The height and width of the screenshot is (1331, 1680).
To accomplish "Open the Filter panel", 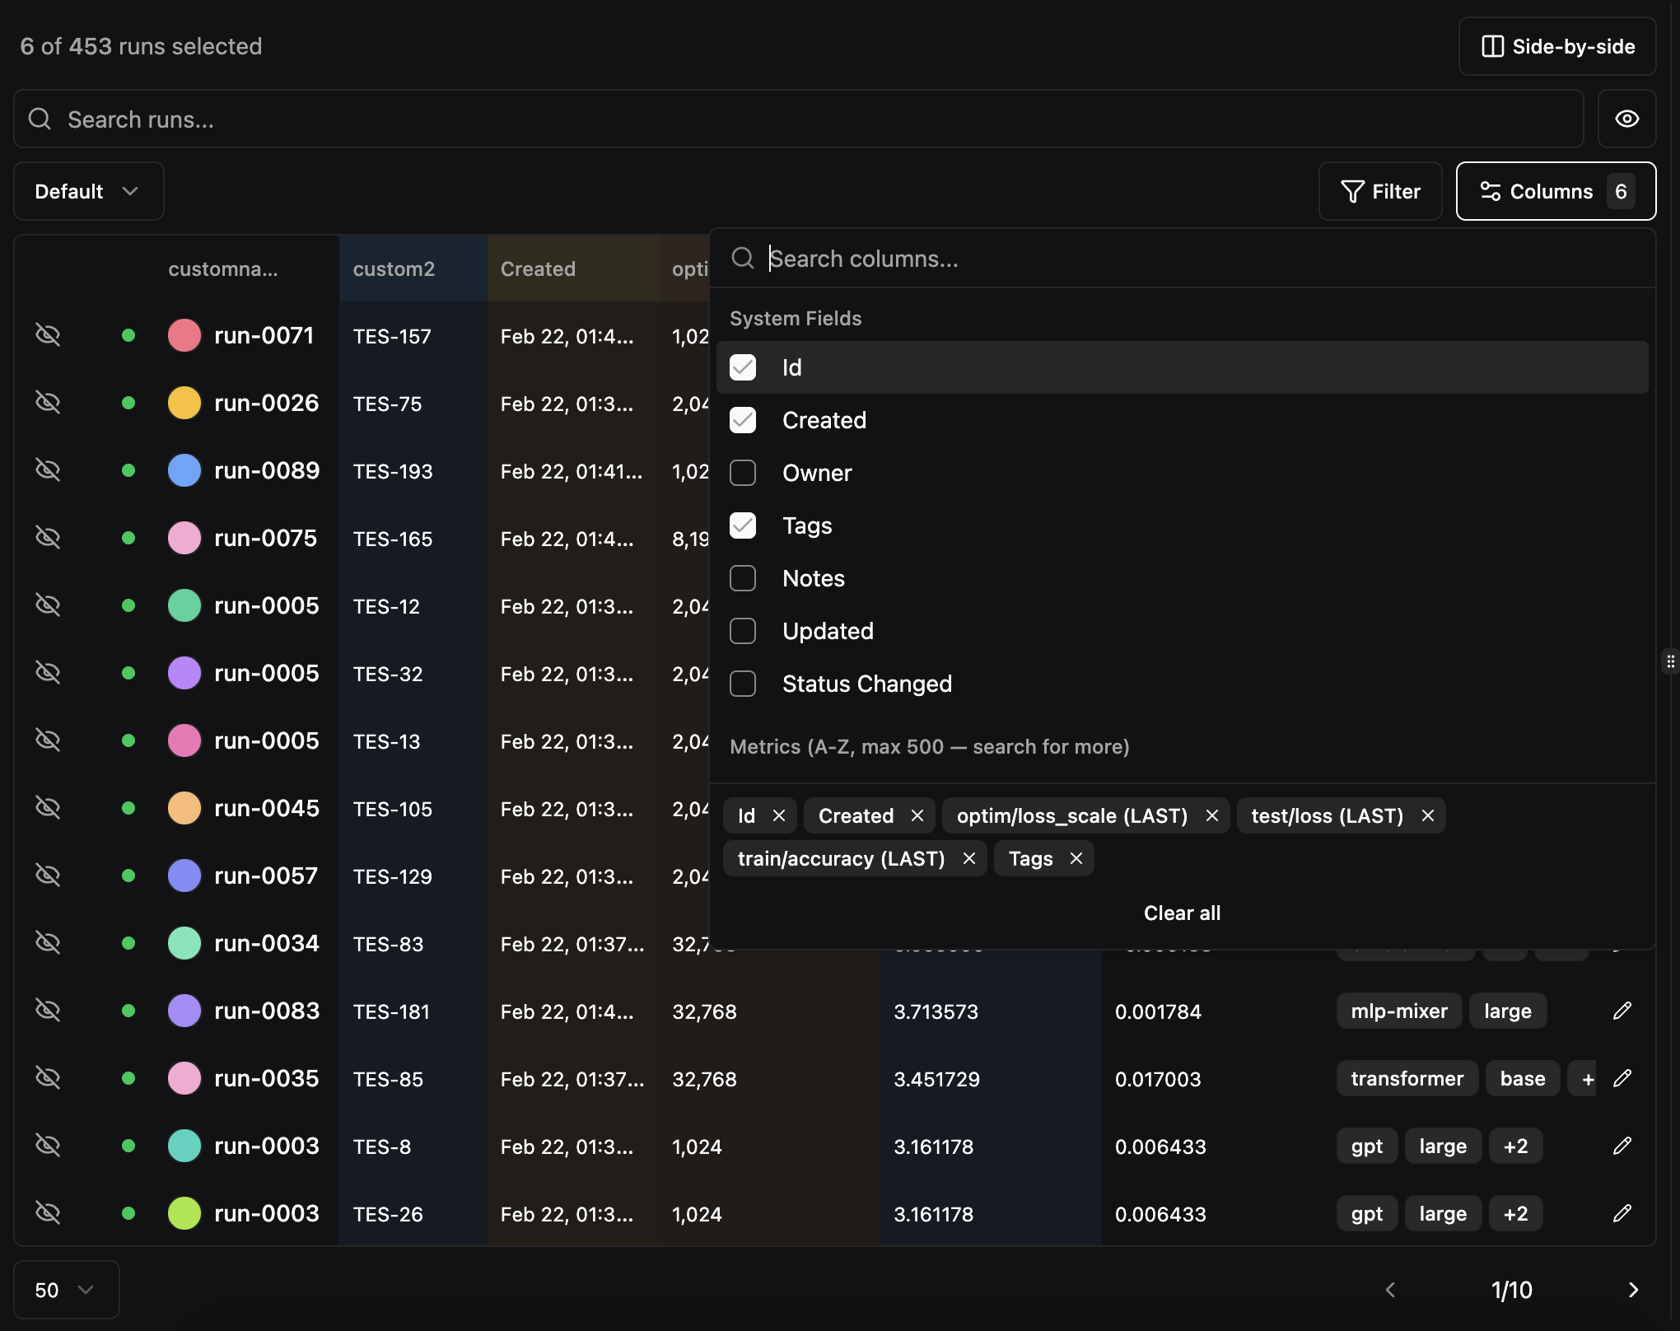I will 1380,191.
